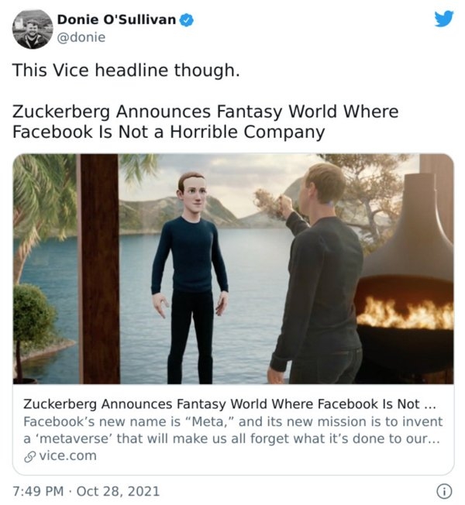Click the card description starting "Facebook's new name"
The height and width of the screenshot is (505, 465).
click(232, 430)
